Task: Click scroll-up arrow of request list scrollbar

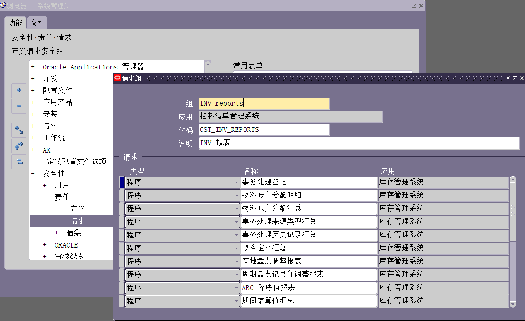Action: [x=513, y=180]
